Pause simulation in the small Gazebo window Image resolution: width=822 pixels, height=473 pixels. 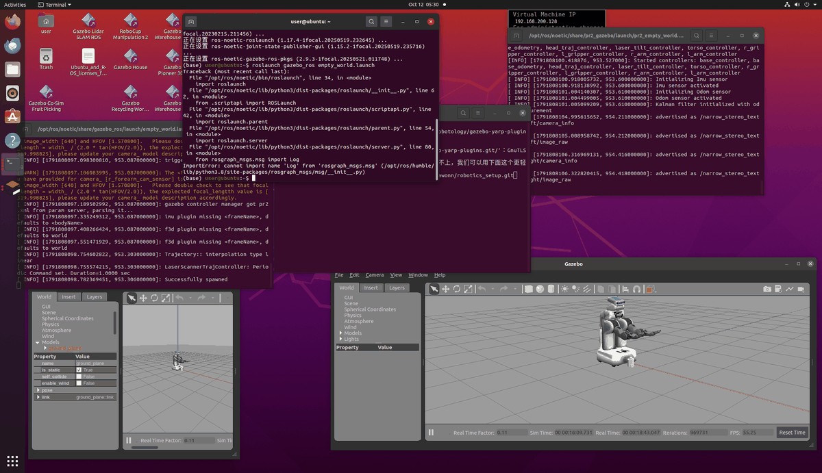click(x=129, y=440)
